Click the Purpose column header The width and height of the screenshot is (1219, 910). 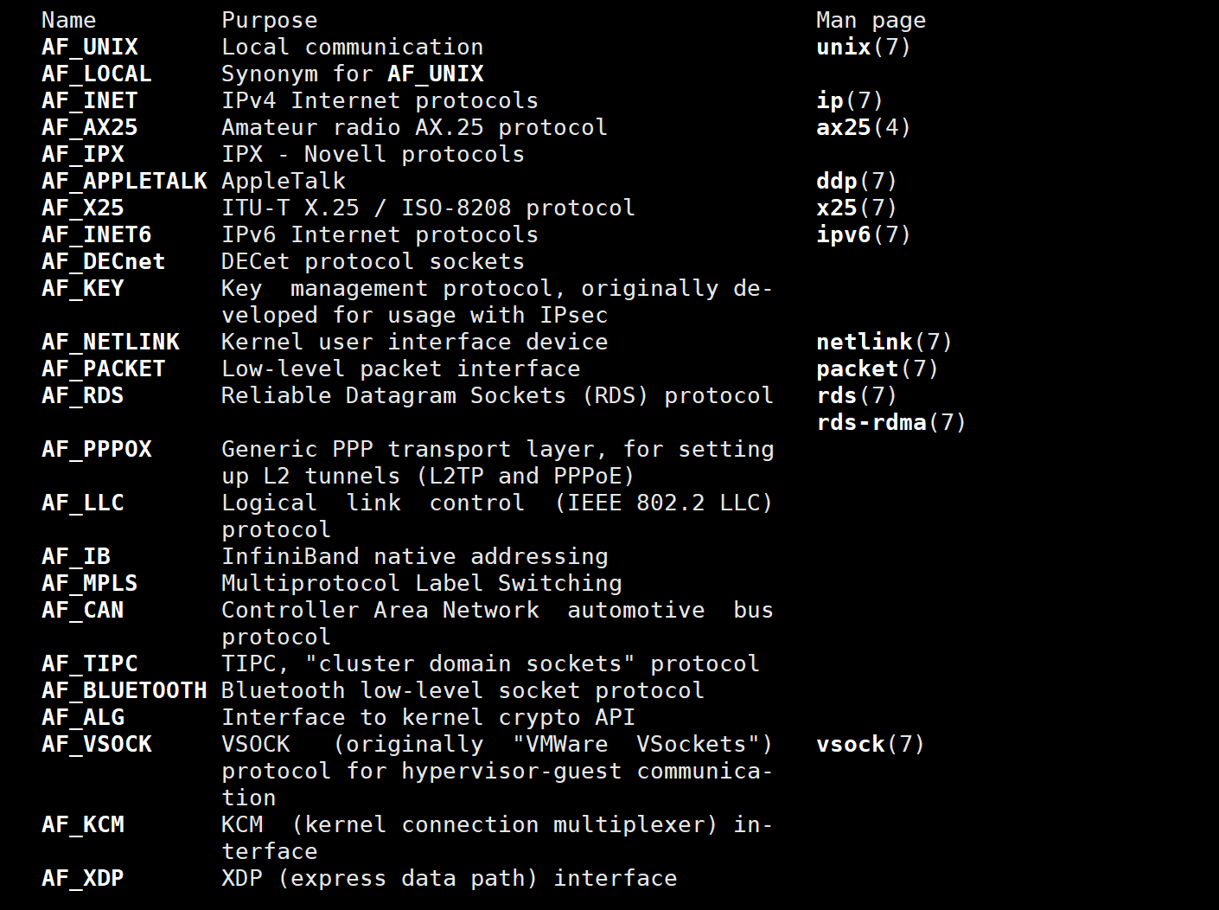point(270,20)
